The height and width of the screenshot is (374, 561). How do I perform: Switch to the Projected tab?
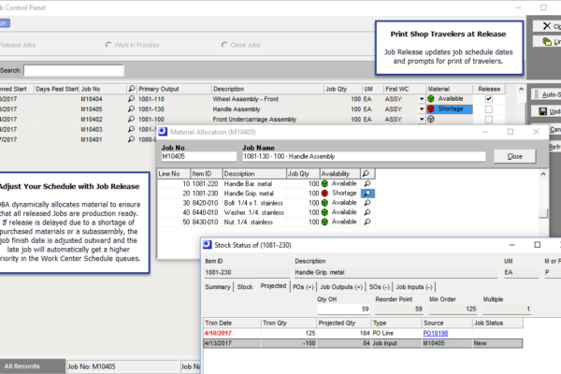[273, 286]
